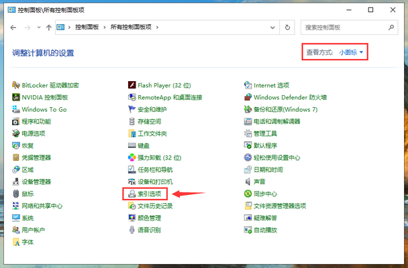The height and width of the screenshot is (268, 408).
Task: Open BitLocker 驱动器加密
Action: click(x=50, y=85)
